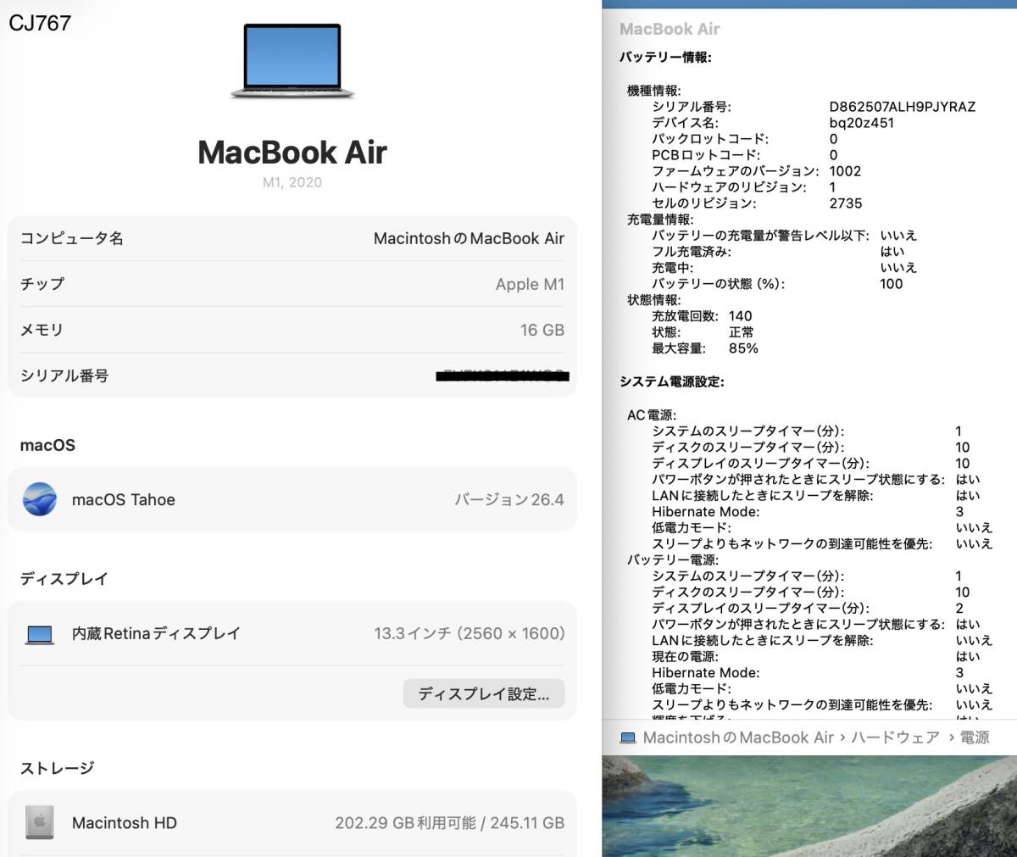Click the バッテリー電源 section label
The image size is (1017, 857).
(x=673, y=559)
